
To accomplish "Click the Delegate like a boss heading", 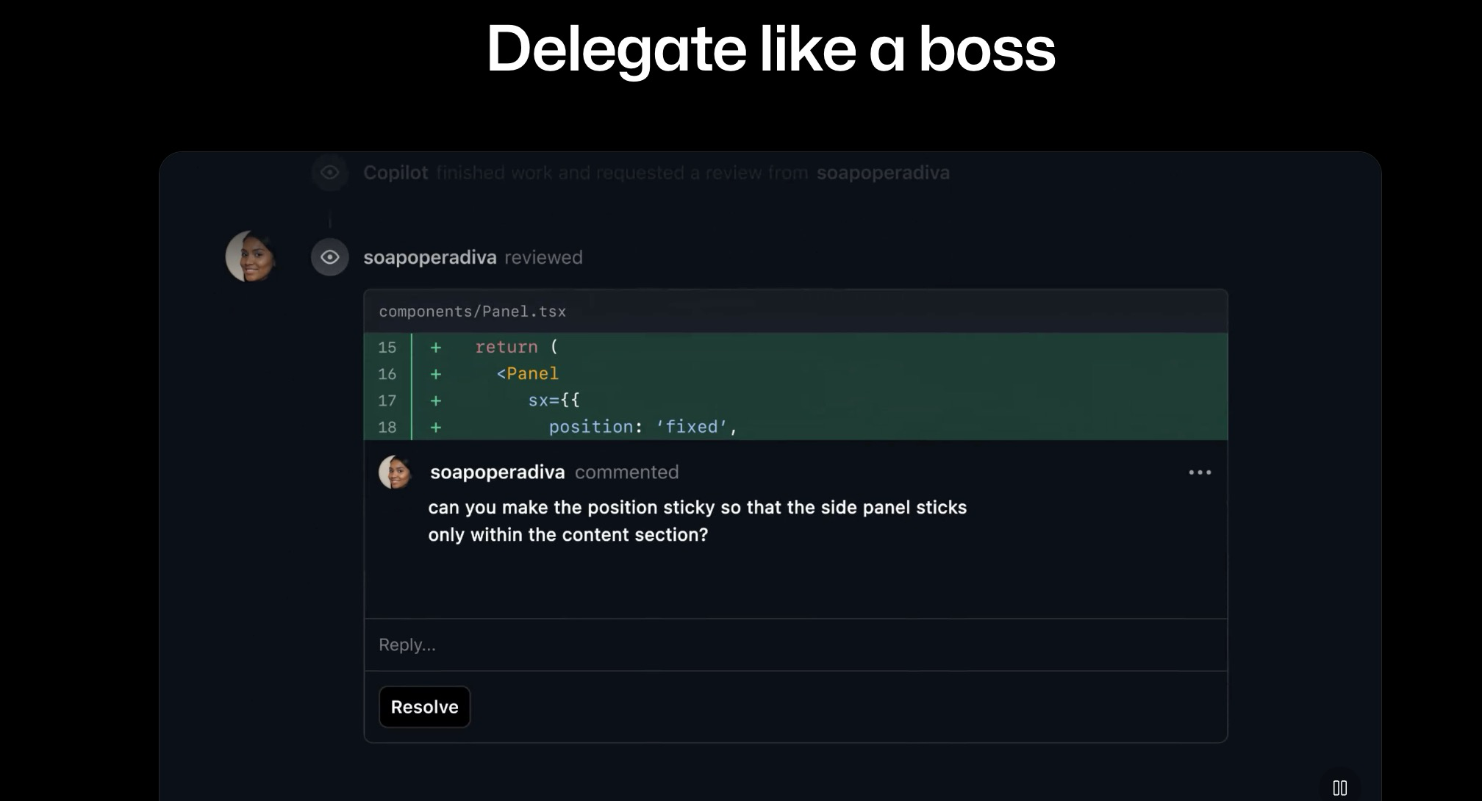I will point(770,49).
